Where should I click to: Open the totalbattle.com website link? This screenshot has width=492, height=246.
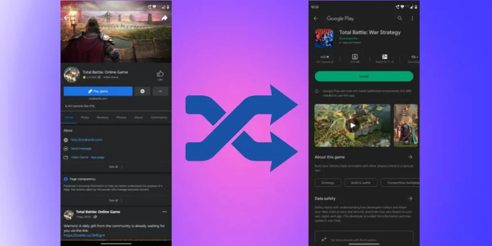click(x=86, y=140)
